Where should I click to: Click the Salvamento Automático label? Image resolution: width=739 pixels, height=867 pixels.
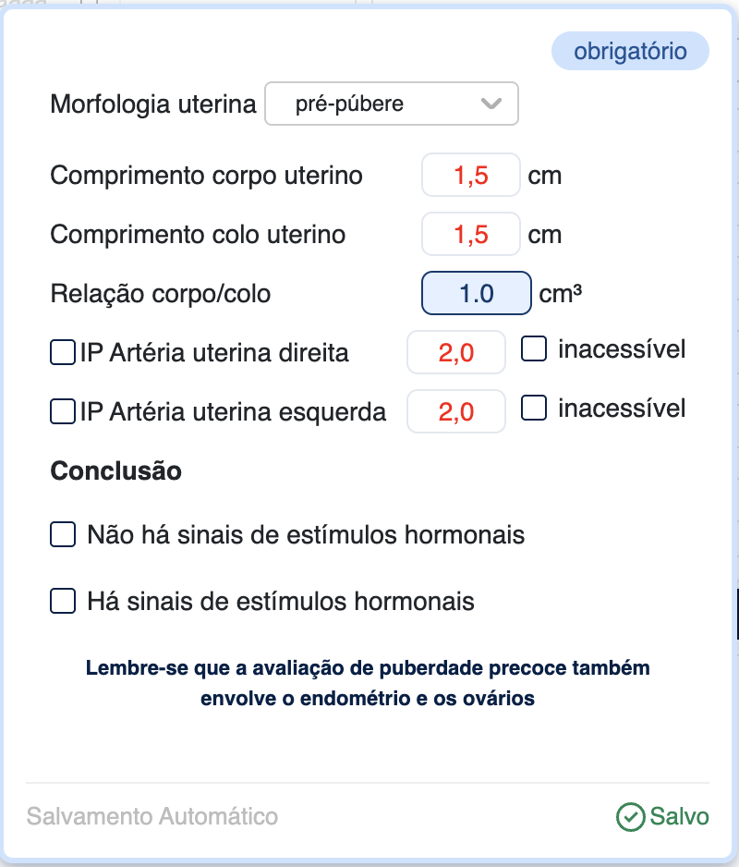click(152, 817)
